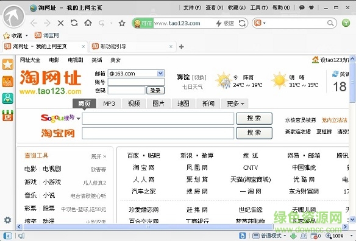Open the 百度 link
356x241 pixels.
pyautogui.click(x=133, y=156)
